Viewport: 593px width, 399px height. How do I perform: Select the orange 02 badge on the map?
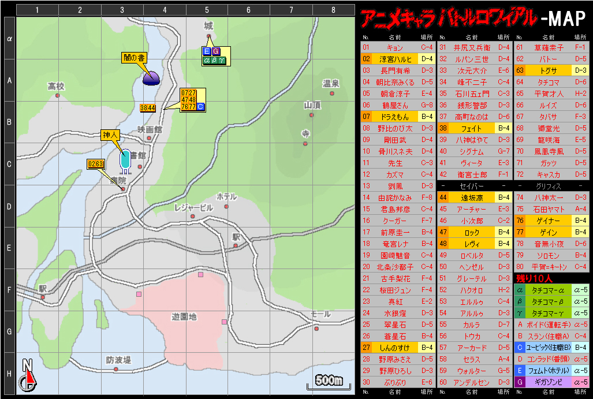92,164
